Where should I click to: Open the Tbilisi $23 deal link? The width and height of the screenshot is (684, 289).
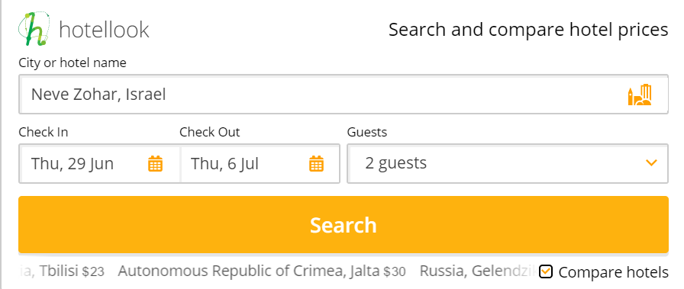(x=62, y=271)
